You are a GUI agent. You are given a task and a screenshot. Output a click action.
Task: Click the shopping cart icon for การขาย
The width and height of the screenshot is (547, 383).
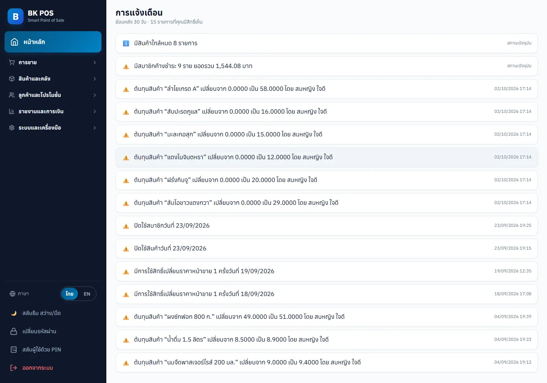(x=12, y=62)
